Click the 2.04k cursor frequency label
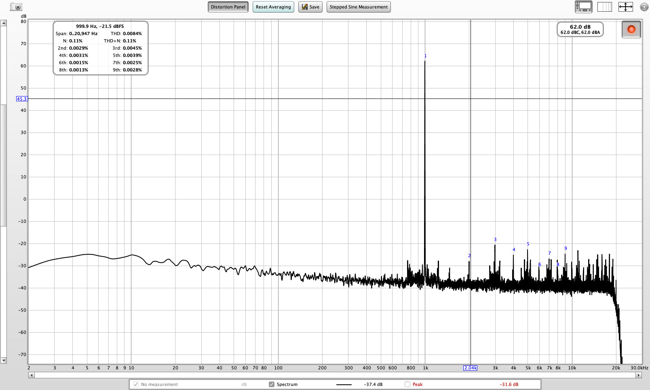The image size is (650, 390). (x=470, y=368)
